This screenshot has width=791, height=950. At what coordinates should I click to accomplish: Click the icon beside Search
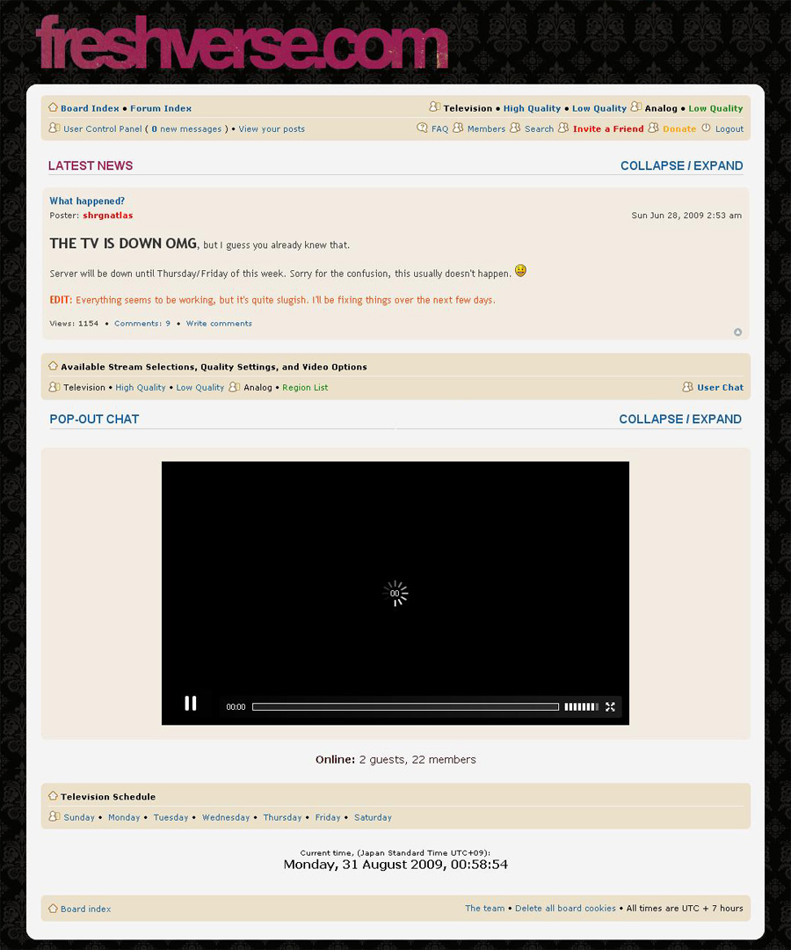pyautogui.click(x=515, y=128)
